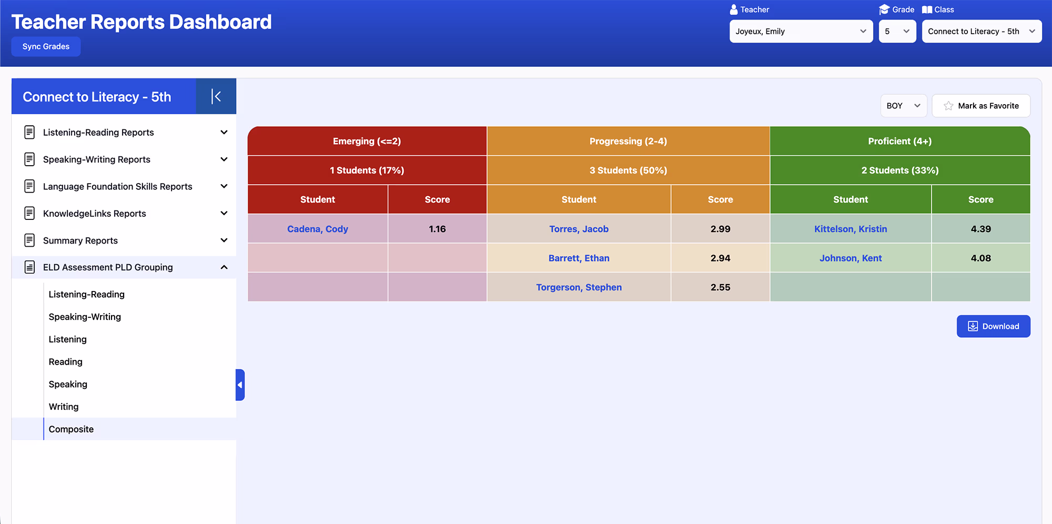Collapse ELD Assessment PLD Grouping section

click(224, 267)
